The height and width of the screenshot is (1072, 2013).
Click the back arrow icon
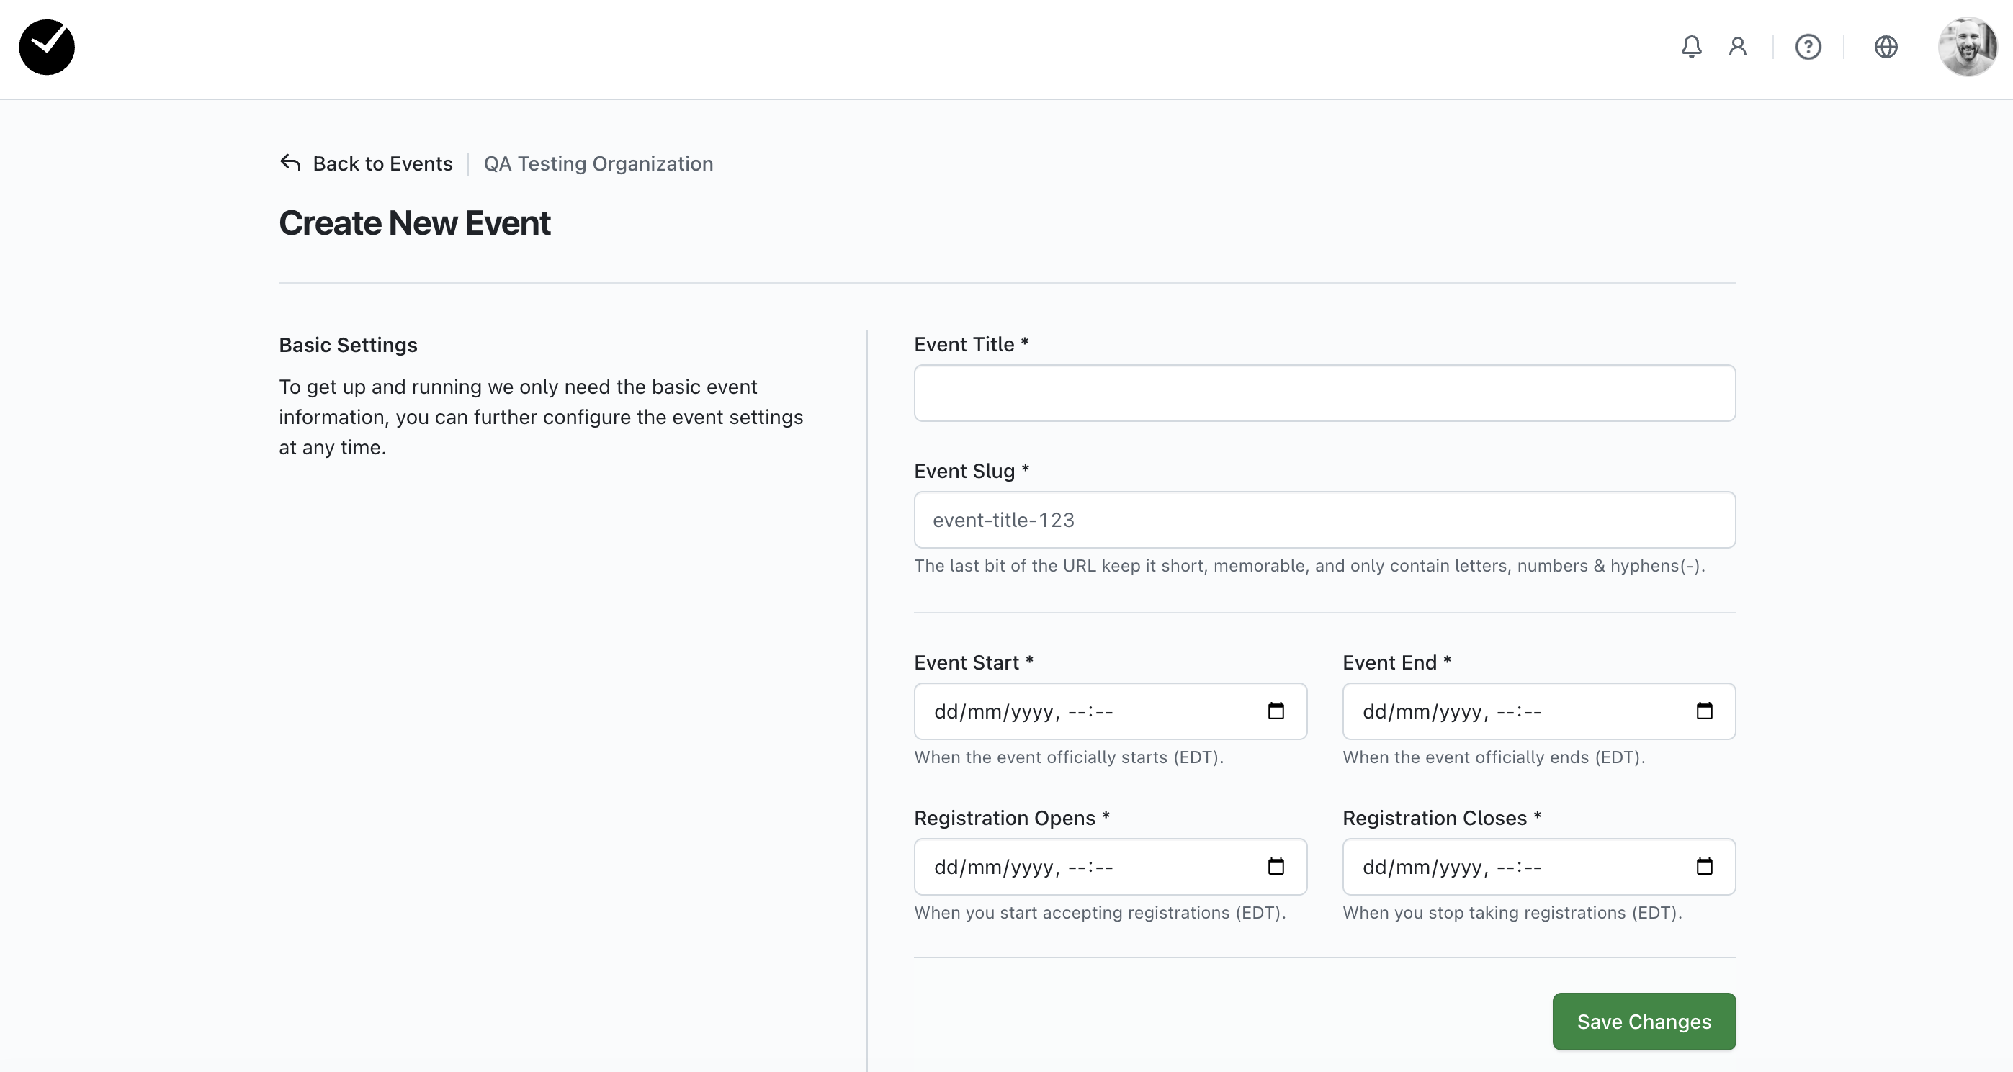pyautogui.click(x=291, y=163)
